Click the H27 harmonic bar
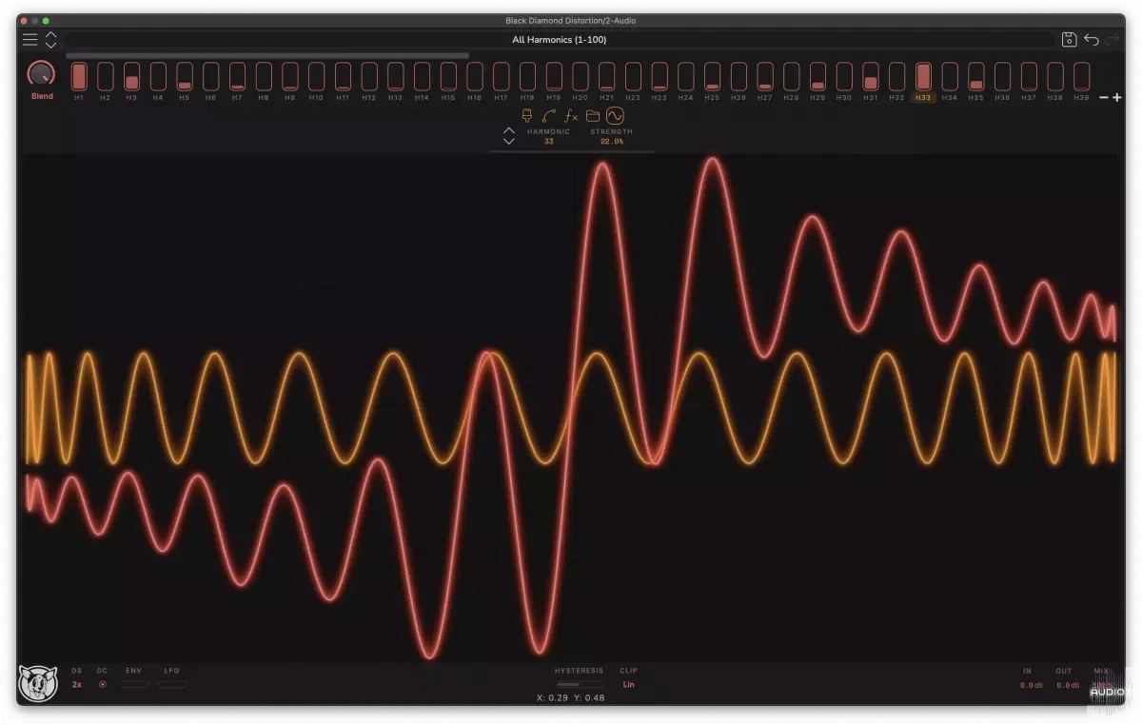1142x725 pixels. (765, 76)
